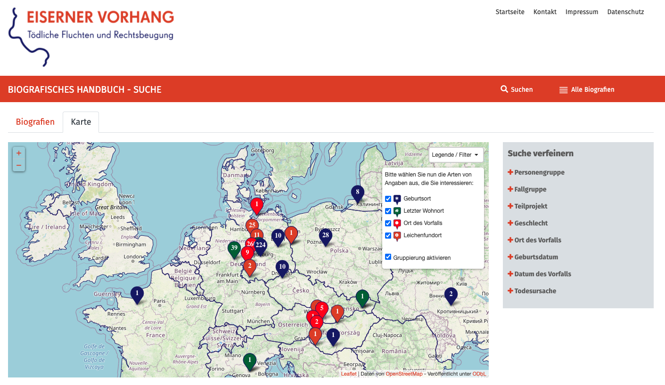Screen dimensions: 665x385
Task: Expand Ort des Vorfalls in Suche verfeinern
Action: click(x=534, y=240)
